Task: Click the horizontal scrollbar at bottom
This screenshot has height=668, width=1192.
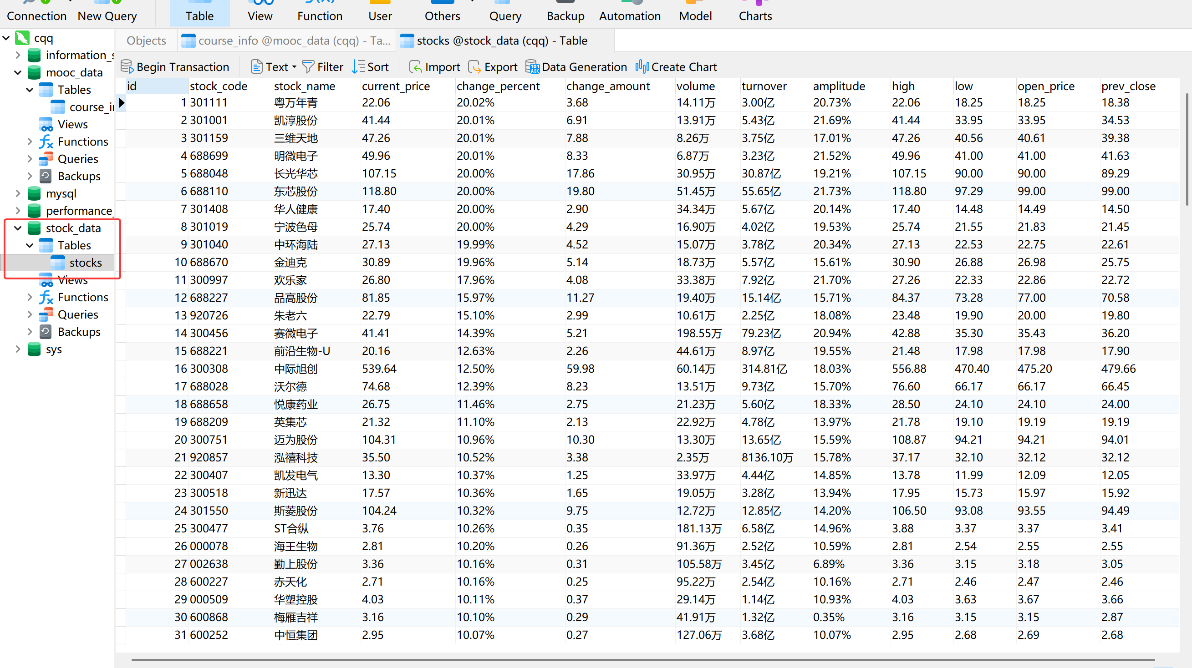Action: tap(643, 660)
